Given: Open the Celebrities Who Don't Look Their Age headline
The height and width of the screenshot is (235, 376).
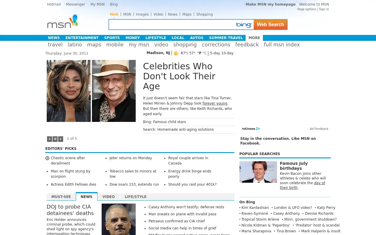Looking at the screenshot, I should click(x=179, y=76).
